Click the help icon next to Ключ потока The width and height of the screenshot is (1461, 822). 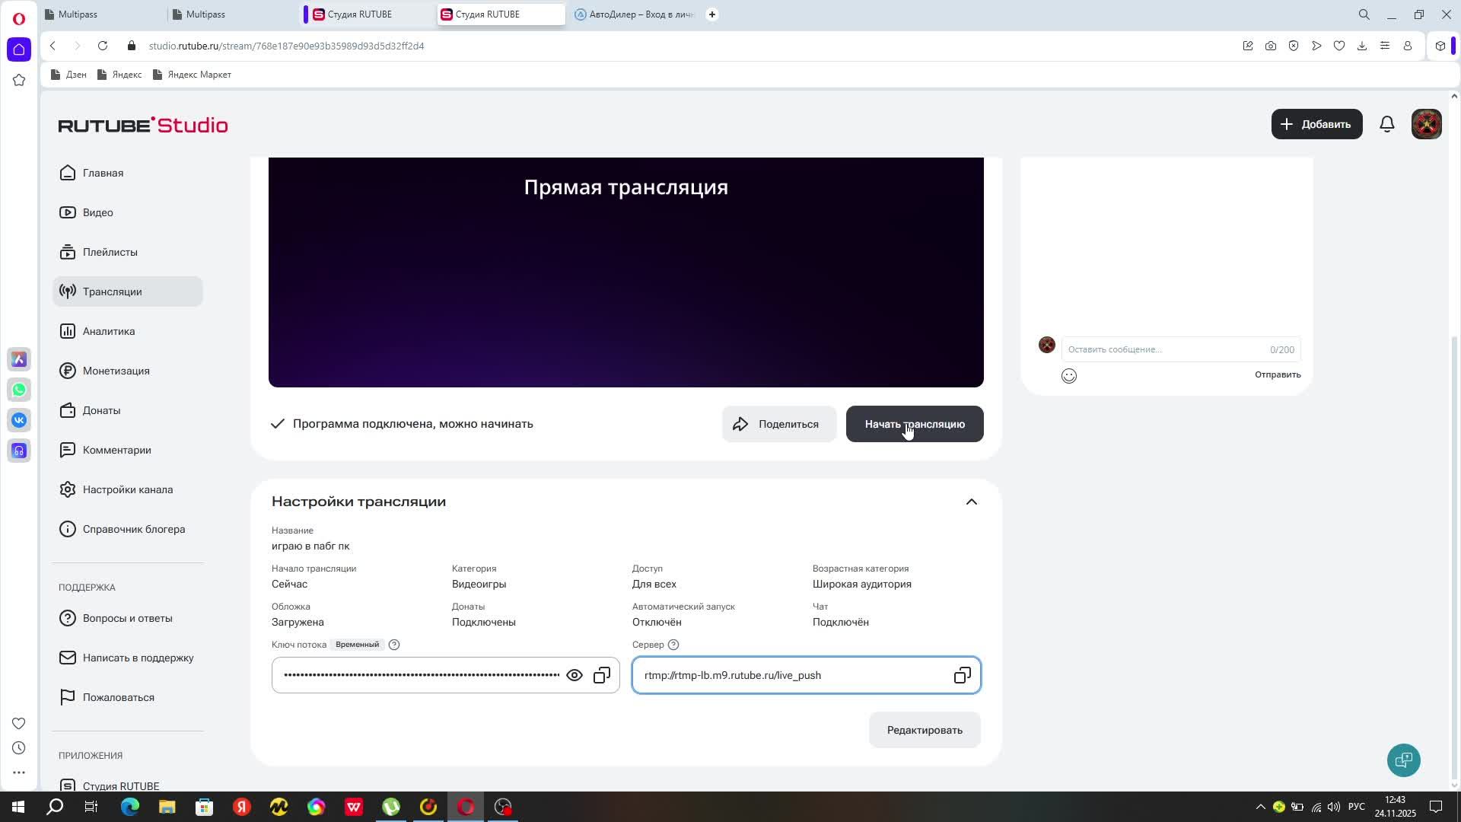click(x=393, y=645)
